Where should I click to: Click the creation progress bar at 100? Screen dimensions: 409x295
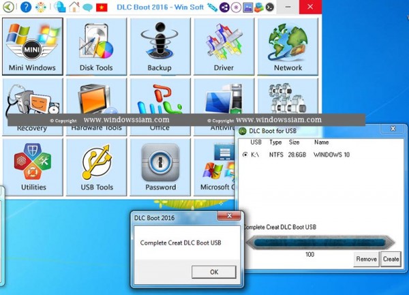[x=320, y=243]
